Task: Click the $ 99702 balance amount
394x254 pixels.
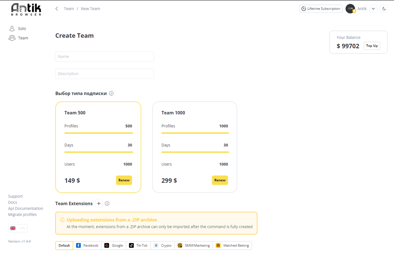Action: pyautogui.click(x=348, y=46)
